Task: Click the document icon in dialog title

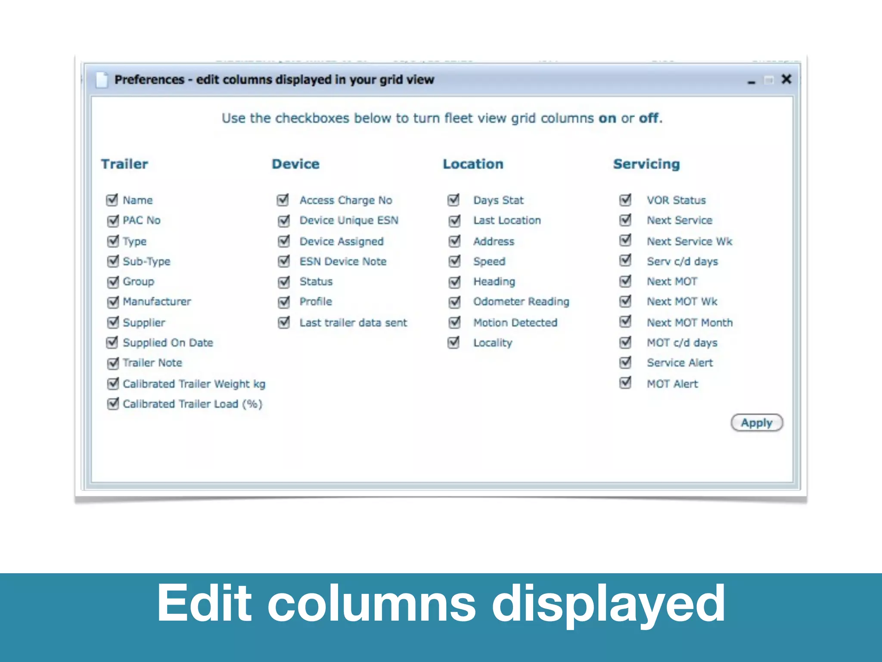Action: click(102, 80)
